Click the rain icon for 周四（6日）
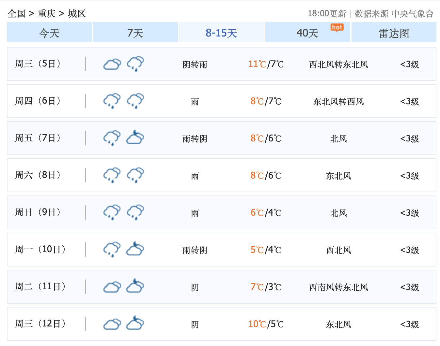Screen dimensions: 440x346 click(x=112, y=101)
